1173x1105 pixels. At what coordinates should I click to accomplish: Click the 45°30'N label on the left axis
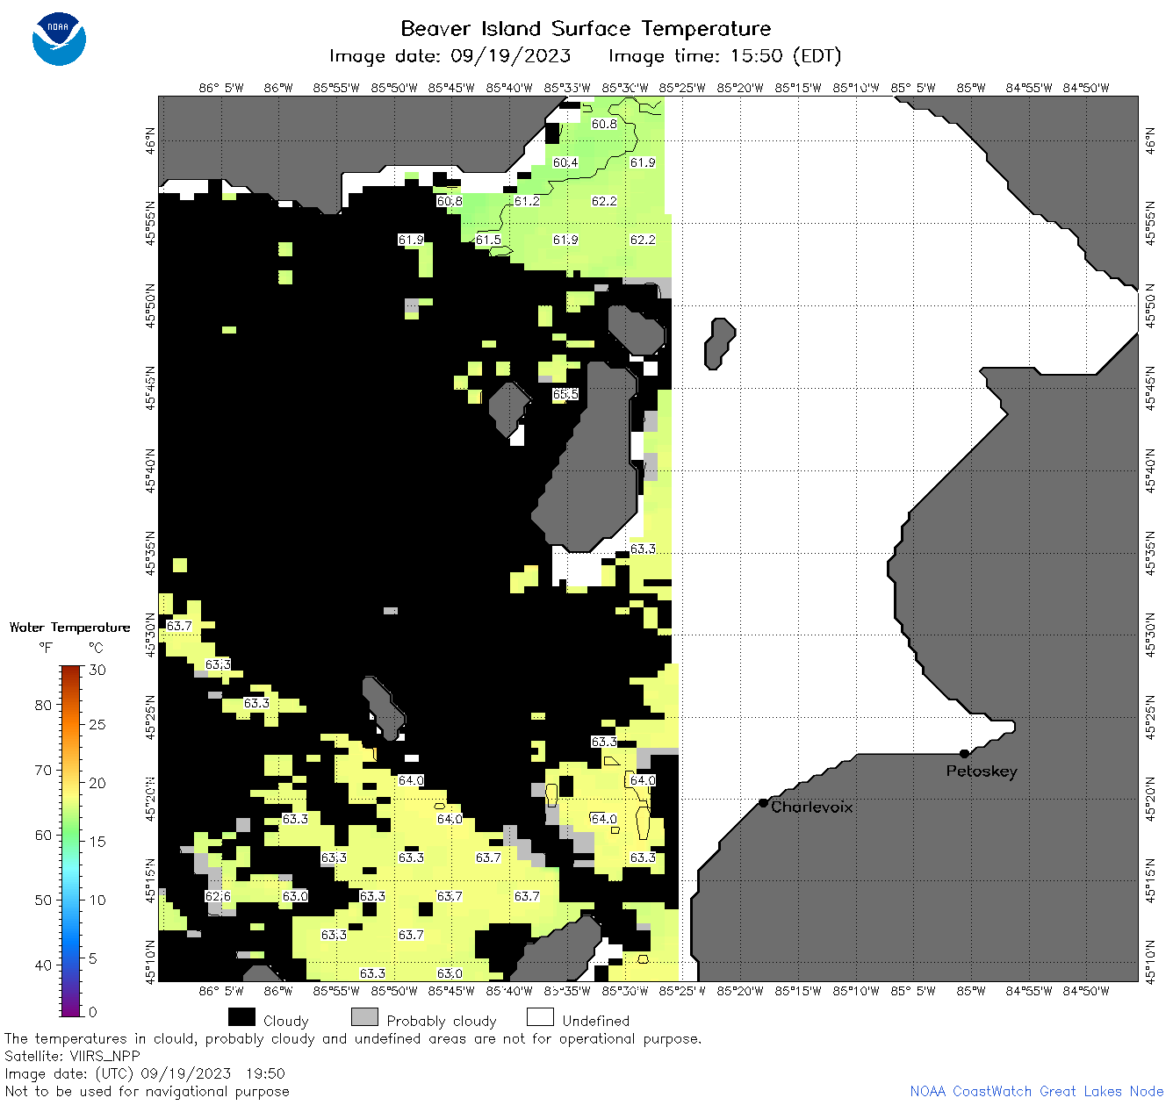coord(150,635)
